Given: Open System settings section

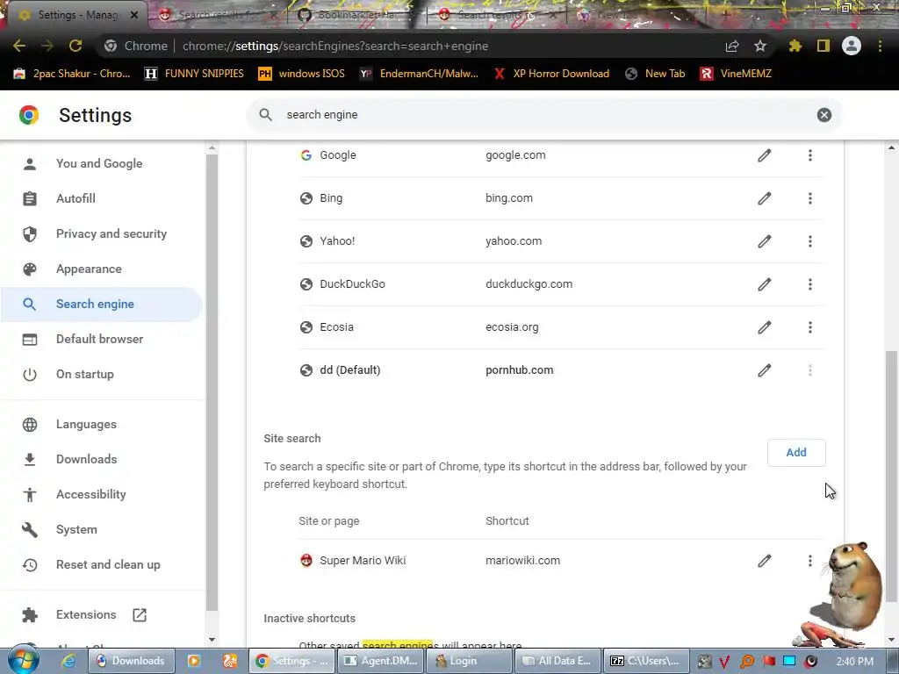Looking at the screenshot, I should 102,529.
